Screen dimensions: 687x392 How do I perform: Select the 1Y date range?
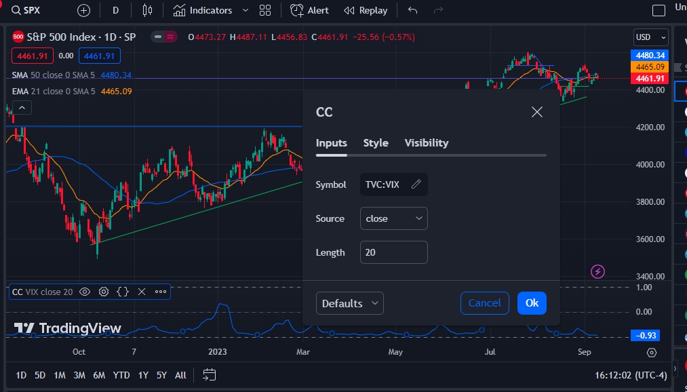[143, 375]
